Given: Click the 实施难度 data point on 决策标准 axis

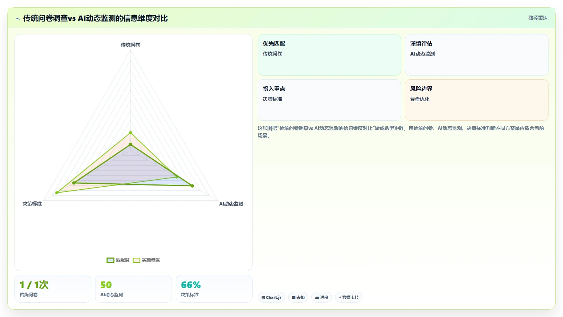Looking at the screenshot, I should coord(57,193).
